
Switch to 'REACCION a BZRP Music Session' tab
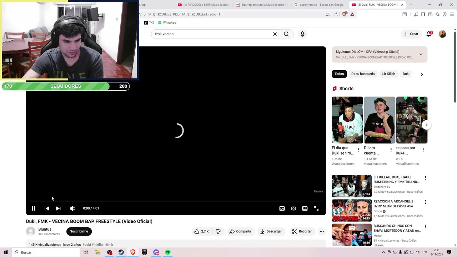click(204, 5)
